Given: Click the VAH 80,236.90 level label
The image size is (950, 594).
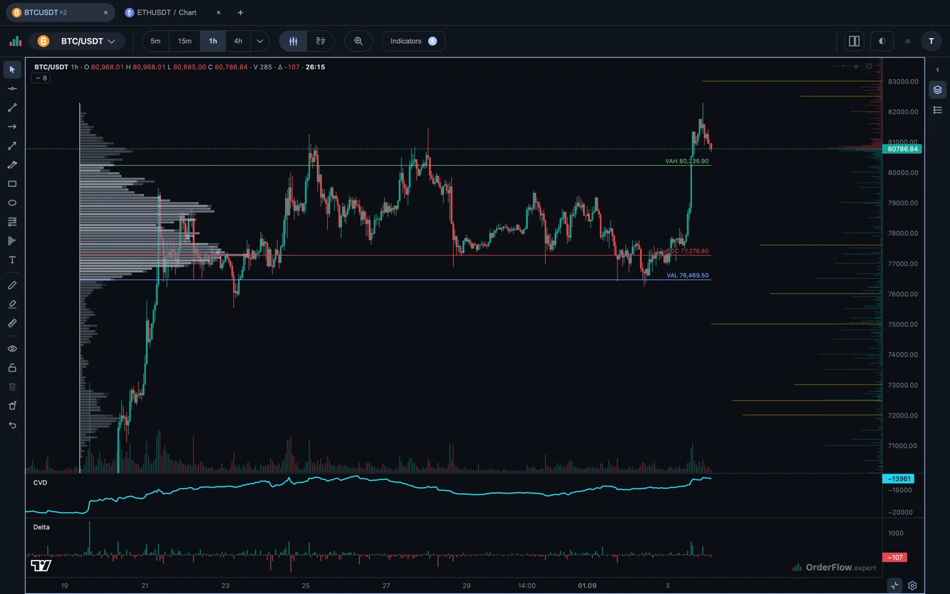Looking at the screenshot, I should [687, 161].
